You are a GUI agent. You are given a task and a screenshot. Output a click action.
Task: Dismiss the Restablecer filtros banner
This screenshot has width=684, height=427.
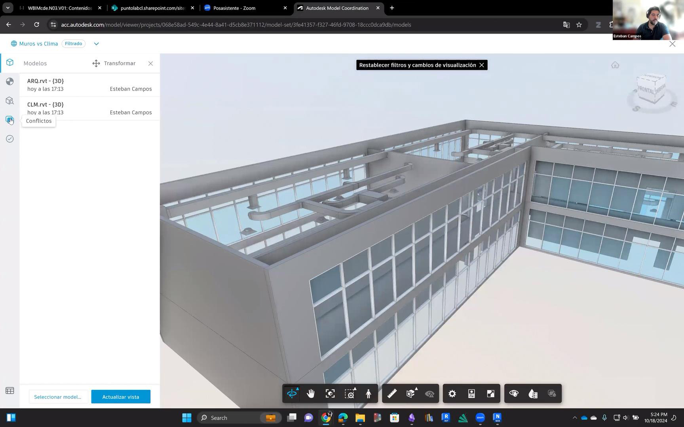click(482, 65)
